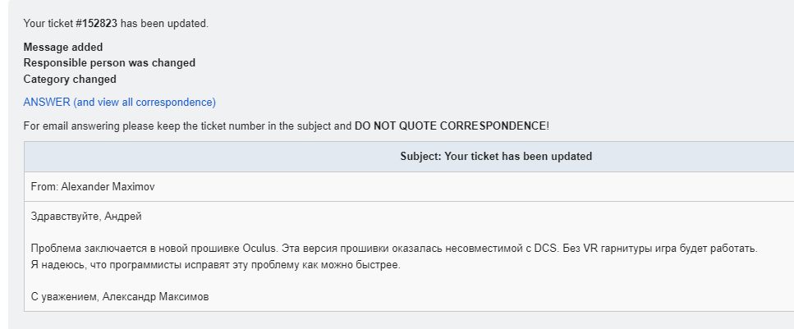Screen dimensions: 794x329
Task: Click the sender name Alexander Maximov
Action: tap(108, 187)
